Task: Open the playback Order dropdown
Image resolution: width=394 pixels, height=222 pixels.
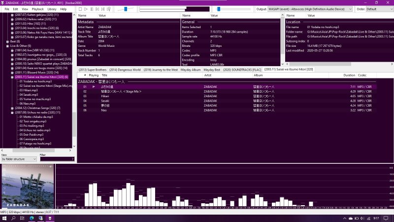Action: click(x=379, y=9)
